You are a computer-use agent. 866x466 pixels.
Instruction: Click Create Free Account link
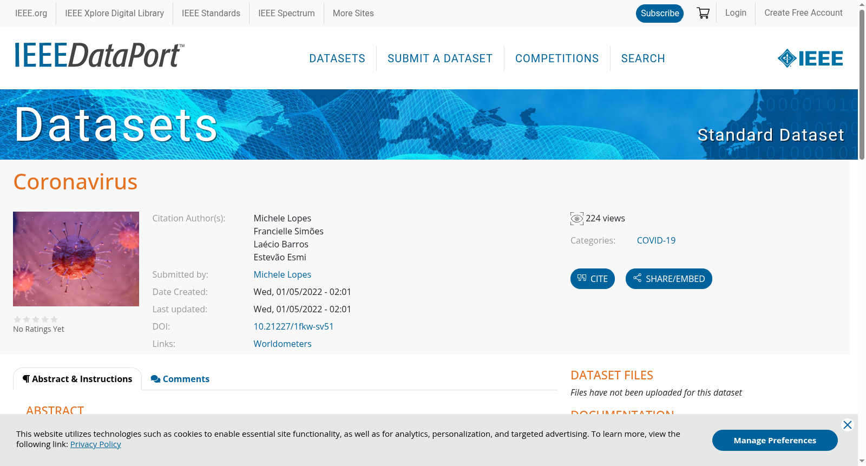coord(803,12)
